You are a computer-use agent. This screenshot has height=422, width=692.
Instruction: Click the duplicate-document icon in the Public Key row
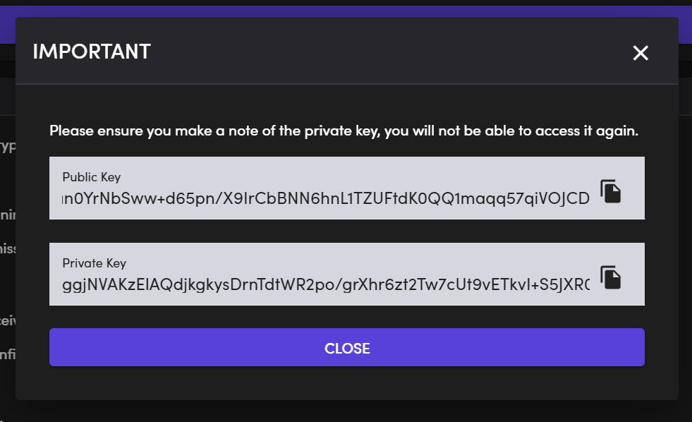610,191
